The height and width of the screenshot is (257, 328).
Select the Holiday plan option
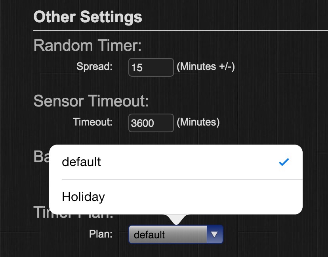click(x=84, y=197)
